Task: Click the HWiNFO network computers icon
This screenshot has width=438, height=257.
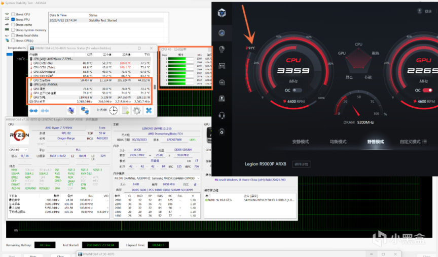Action: [x=85, y=110]
